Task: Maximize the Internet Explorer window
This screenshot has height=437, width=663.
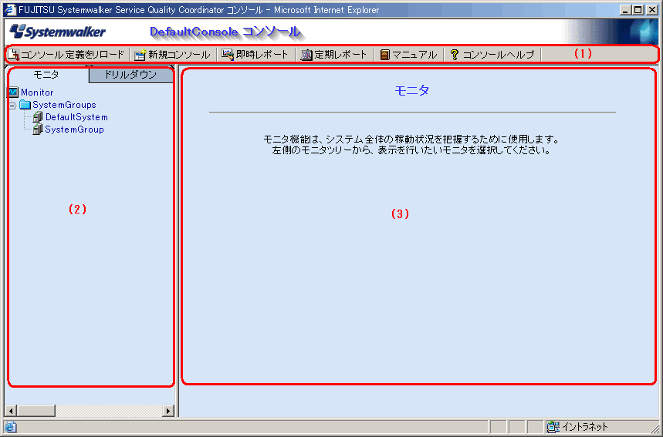Action: 638,10
